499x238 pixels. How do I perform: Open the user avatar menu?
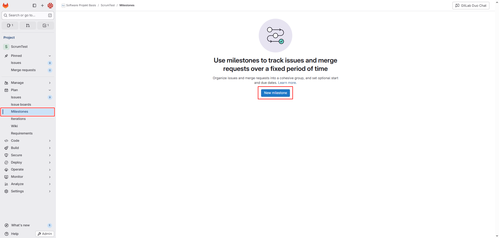(50, 5)
